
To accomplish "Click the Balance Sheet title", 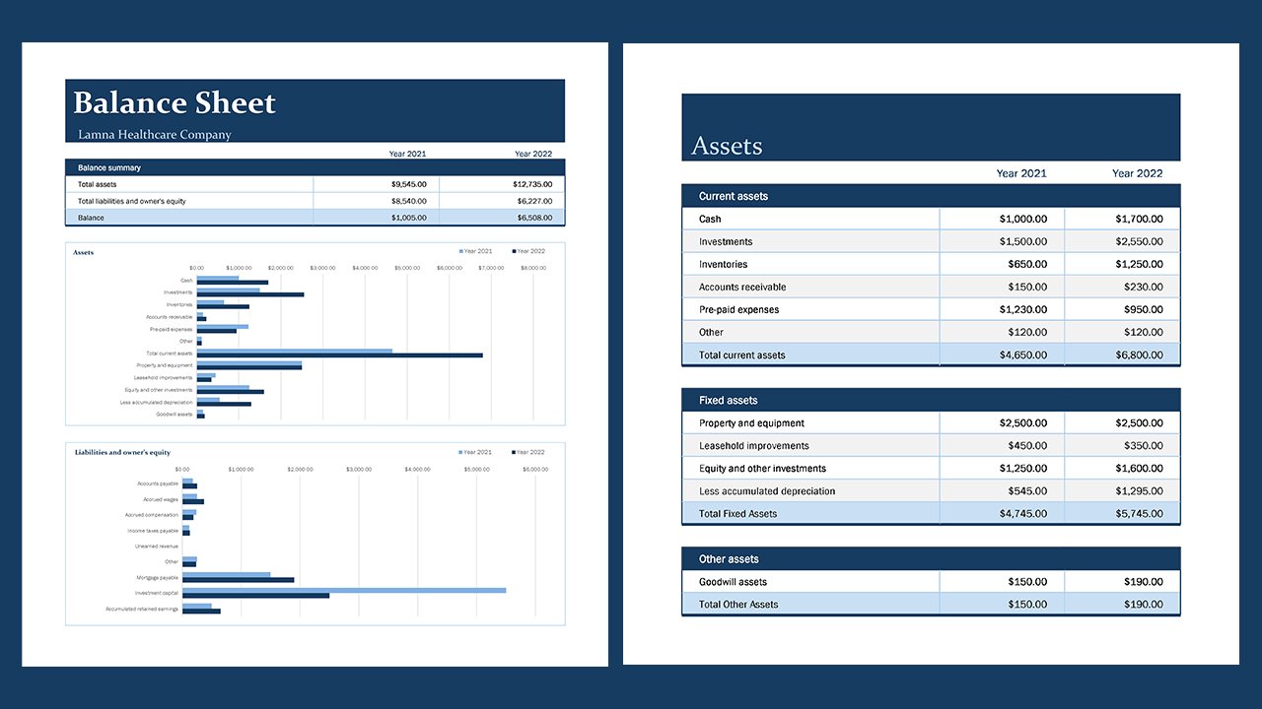I will coord(174,102).
